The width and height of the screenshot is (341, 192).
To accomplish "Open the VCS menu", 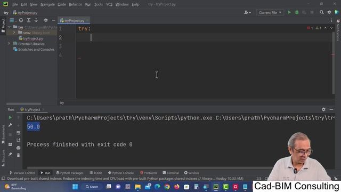I will 109,4.
